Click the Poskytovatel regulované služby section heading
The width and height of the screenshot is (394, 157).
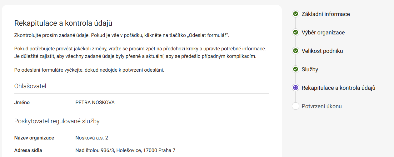pyautogui.click(x=57, y=121)
